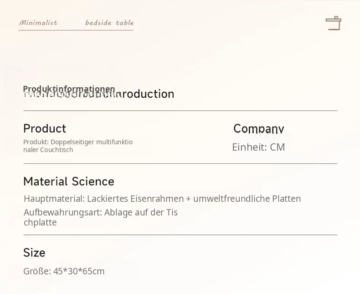Click the 'Minimalist' script text
Image resolution: width=360 pixels, height=294 pixels.
[x=38, y=22]
